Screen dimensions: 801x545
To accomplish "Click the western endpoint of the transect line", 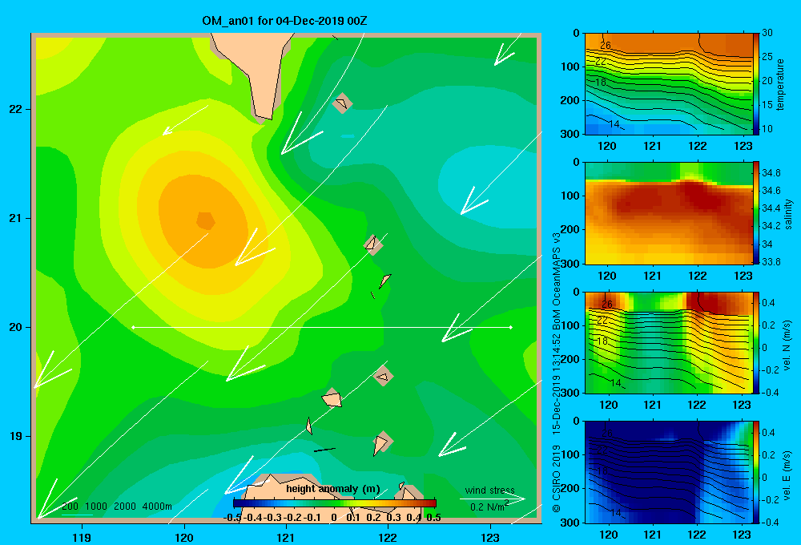I will tap(133, 327).
